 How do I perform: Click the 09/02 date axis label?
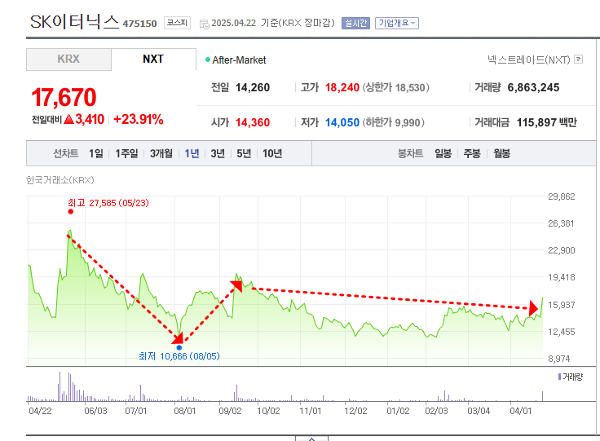[230, 411]
